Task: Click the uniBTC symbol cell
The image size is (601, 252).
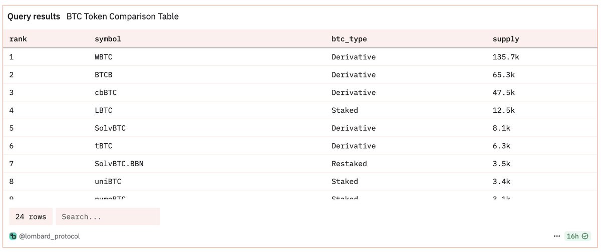Action: (x=108, y=182)
